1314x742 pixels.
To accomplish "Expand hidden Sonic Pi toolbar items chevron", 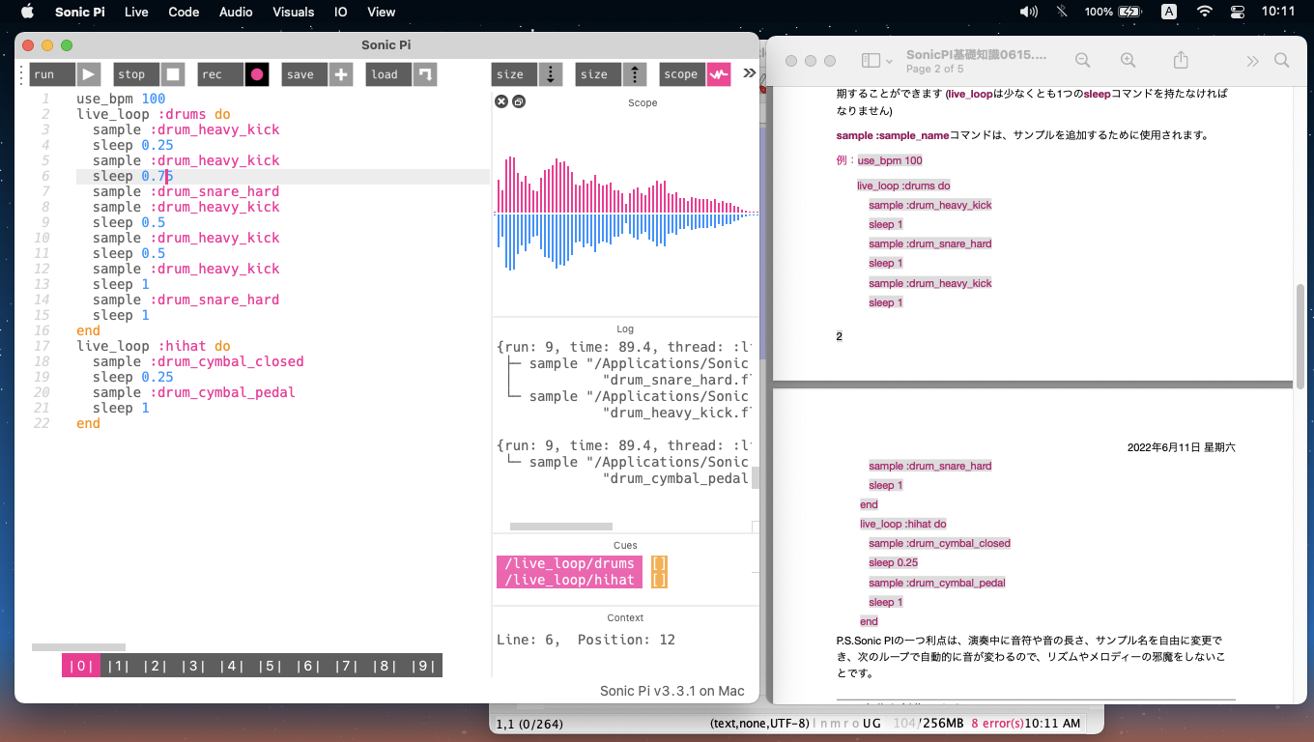I will [x=749, y=73].
